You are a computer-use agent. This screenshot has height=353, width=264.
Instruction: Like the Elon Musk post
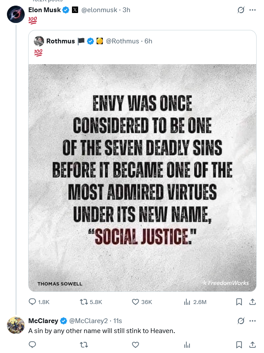[x=135, y=302]
